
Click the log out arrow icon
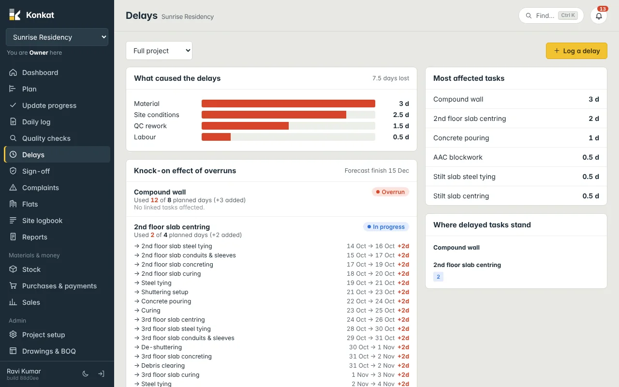pos(101,374)
